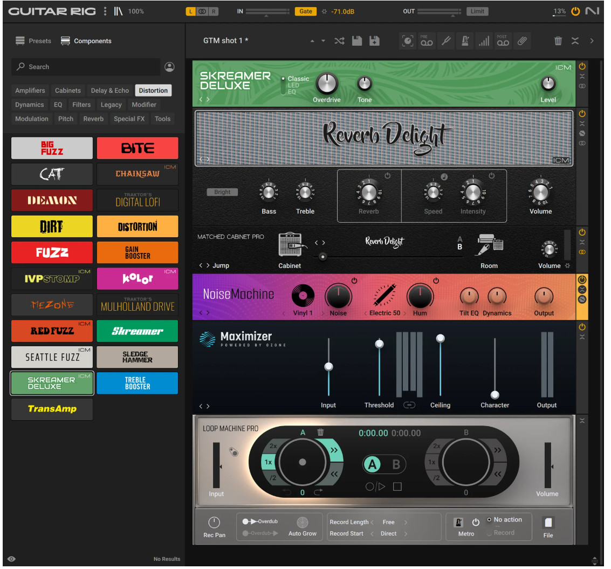The image size is (611, 569).
Task: Toggle power on the NoiseMachine module
Action: click(x=582, y=280)
